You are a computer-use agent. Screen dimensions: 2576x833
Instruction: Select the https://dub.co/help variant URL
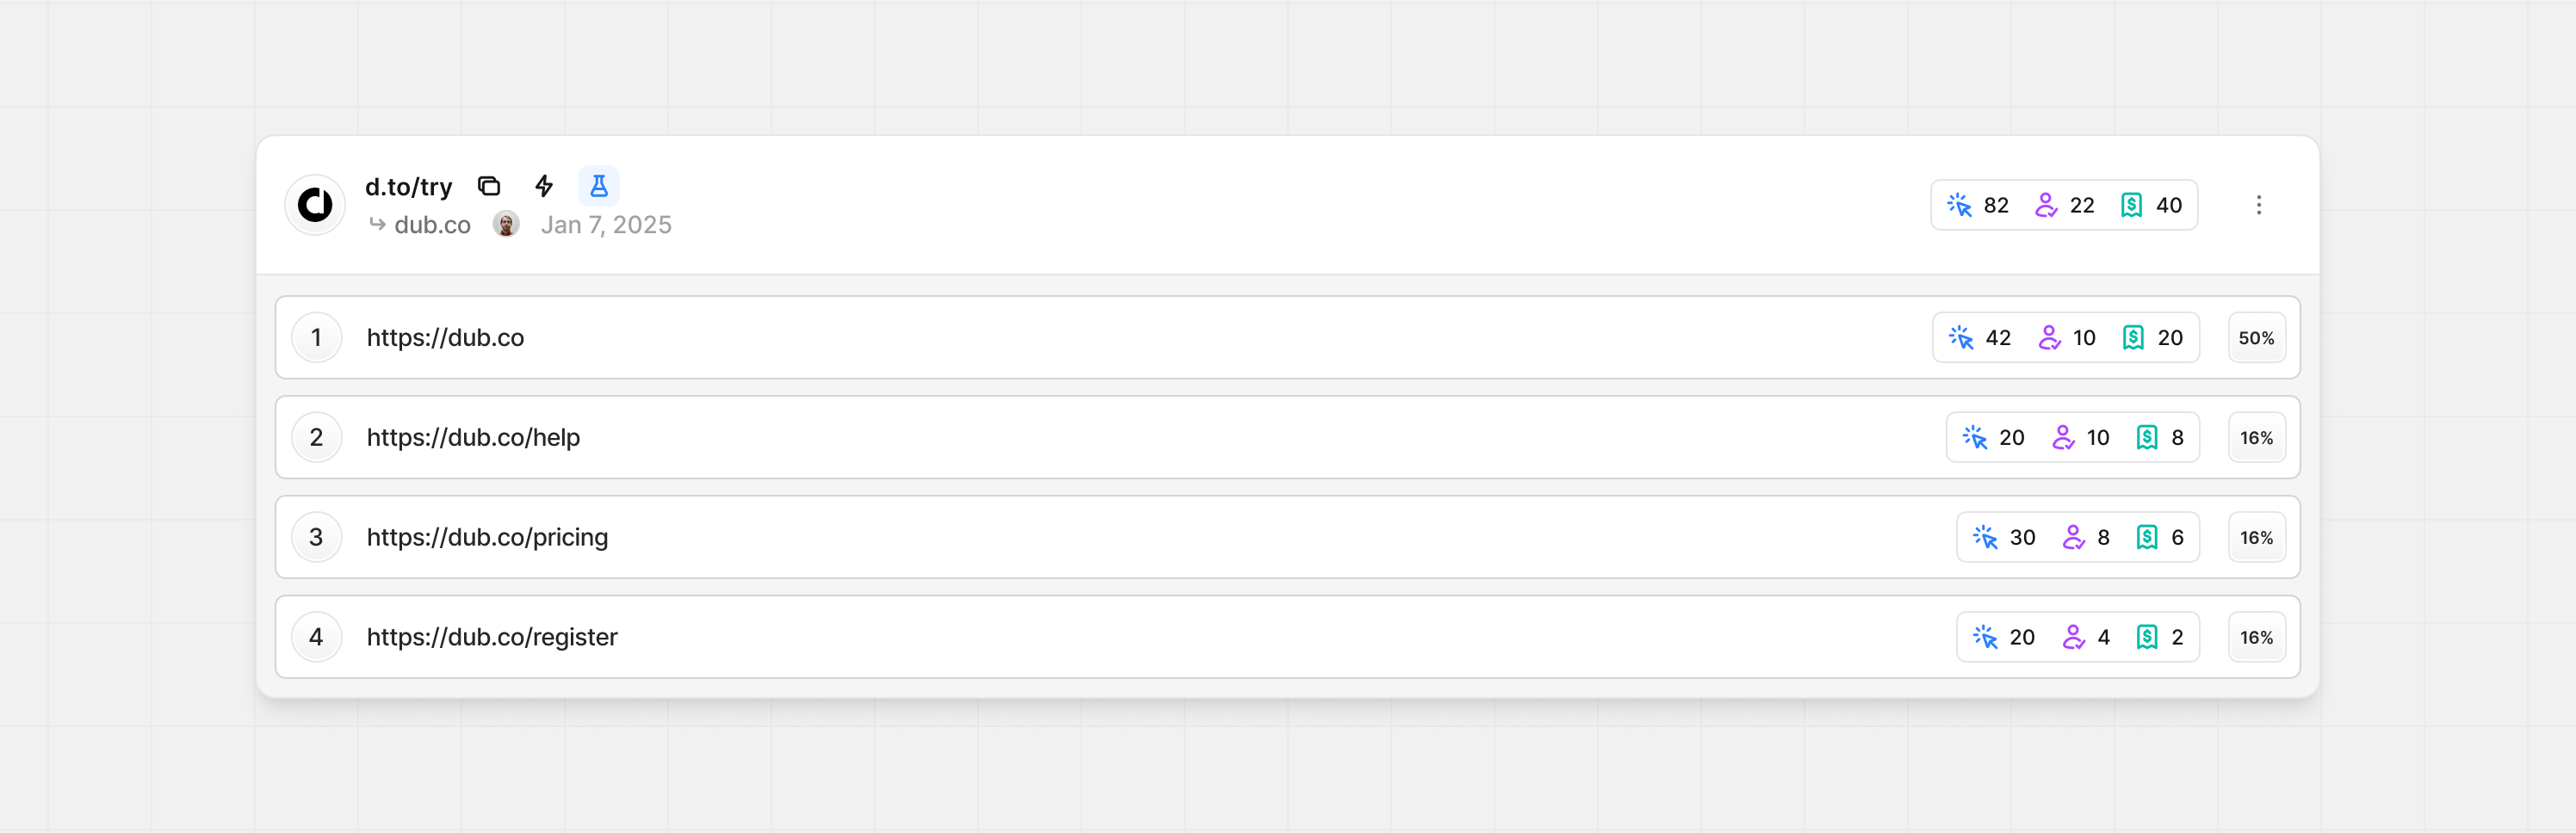473,438
